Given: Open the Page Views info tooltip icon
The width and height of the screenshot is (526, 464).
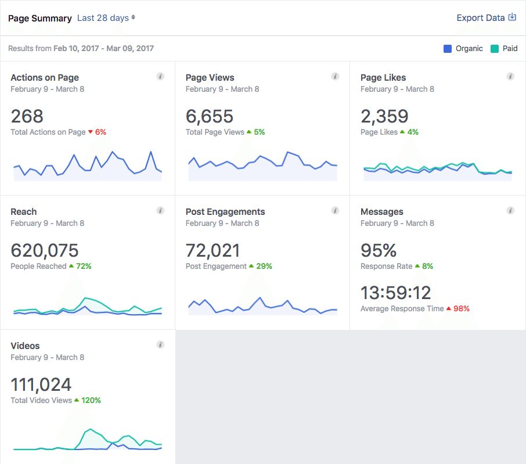Looking at the screenshot, I should (x=335, y=75).
